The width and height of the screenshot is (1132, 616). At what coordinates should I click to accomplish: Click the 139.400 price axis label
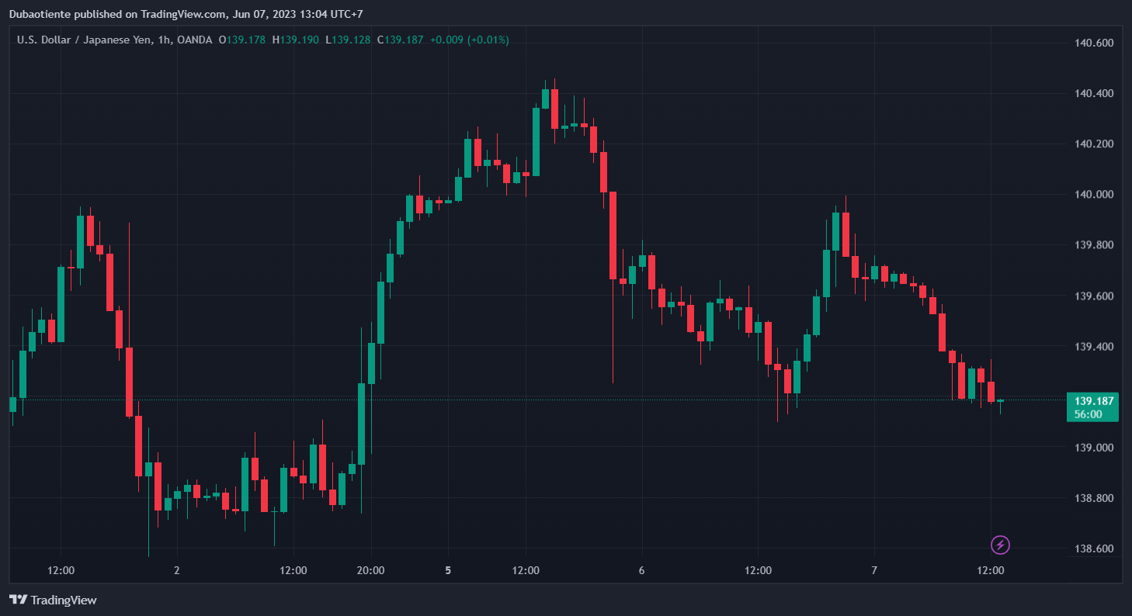pos(1094,347)
